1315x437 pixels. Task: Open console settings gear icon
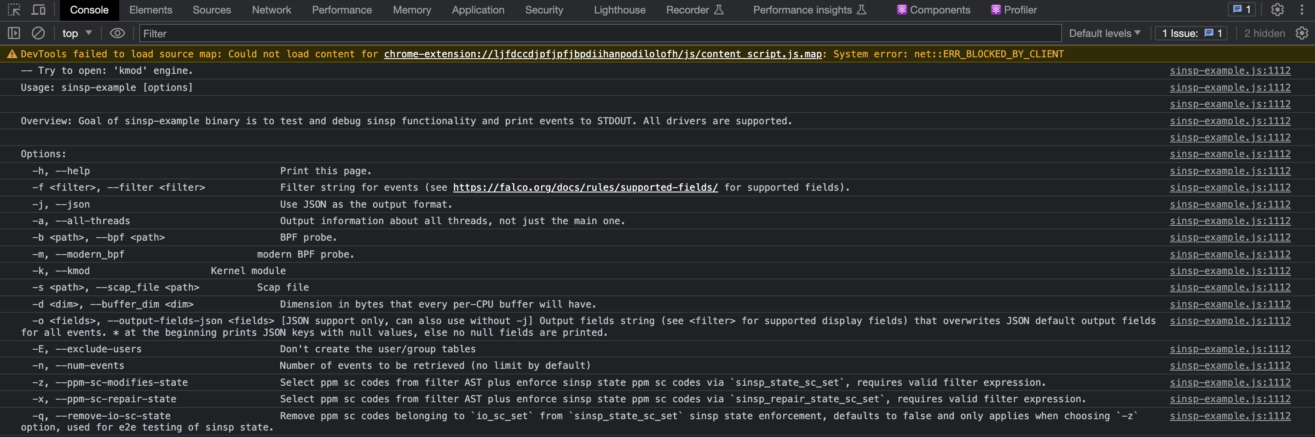tap(1301, 33)
